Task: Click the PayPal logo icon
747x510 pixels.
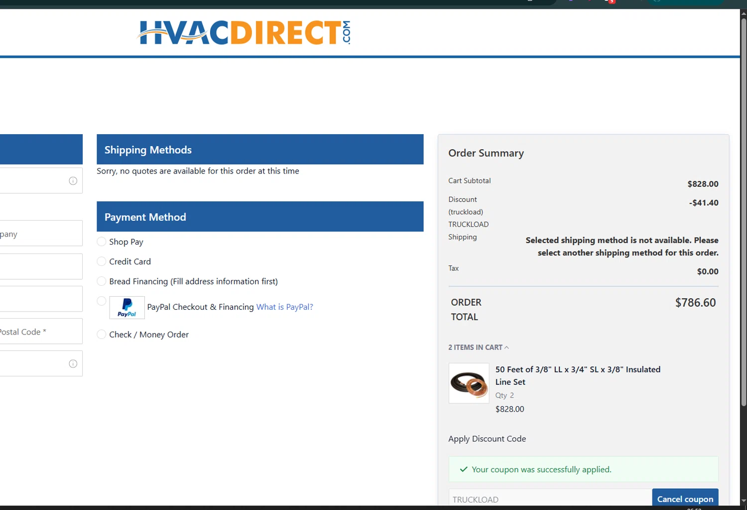Action: [127, 308]
